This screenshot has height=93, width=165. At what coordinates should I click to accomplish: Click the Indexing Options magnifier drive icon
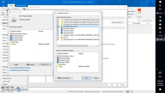(x=14, y=20)
